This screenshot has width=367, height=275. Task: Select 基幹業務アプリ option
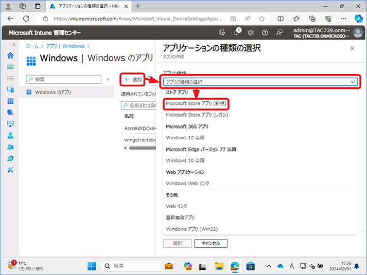180,217
